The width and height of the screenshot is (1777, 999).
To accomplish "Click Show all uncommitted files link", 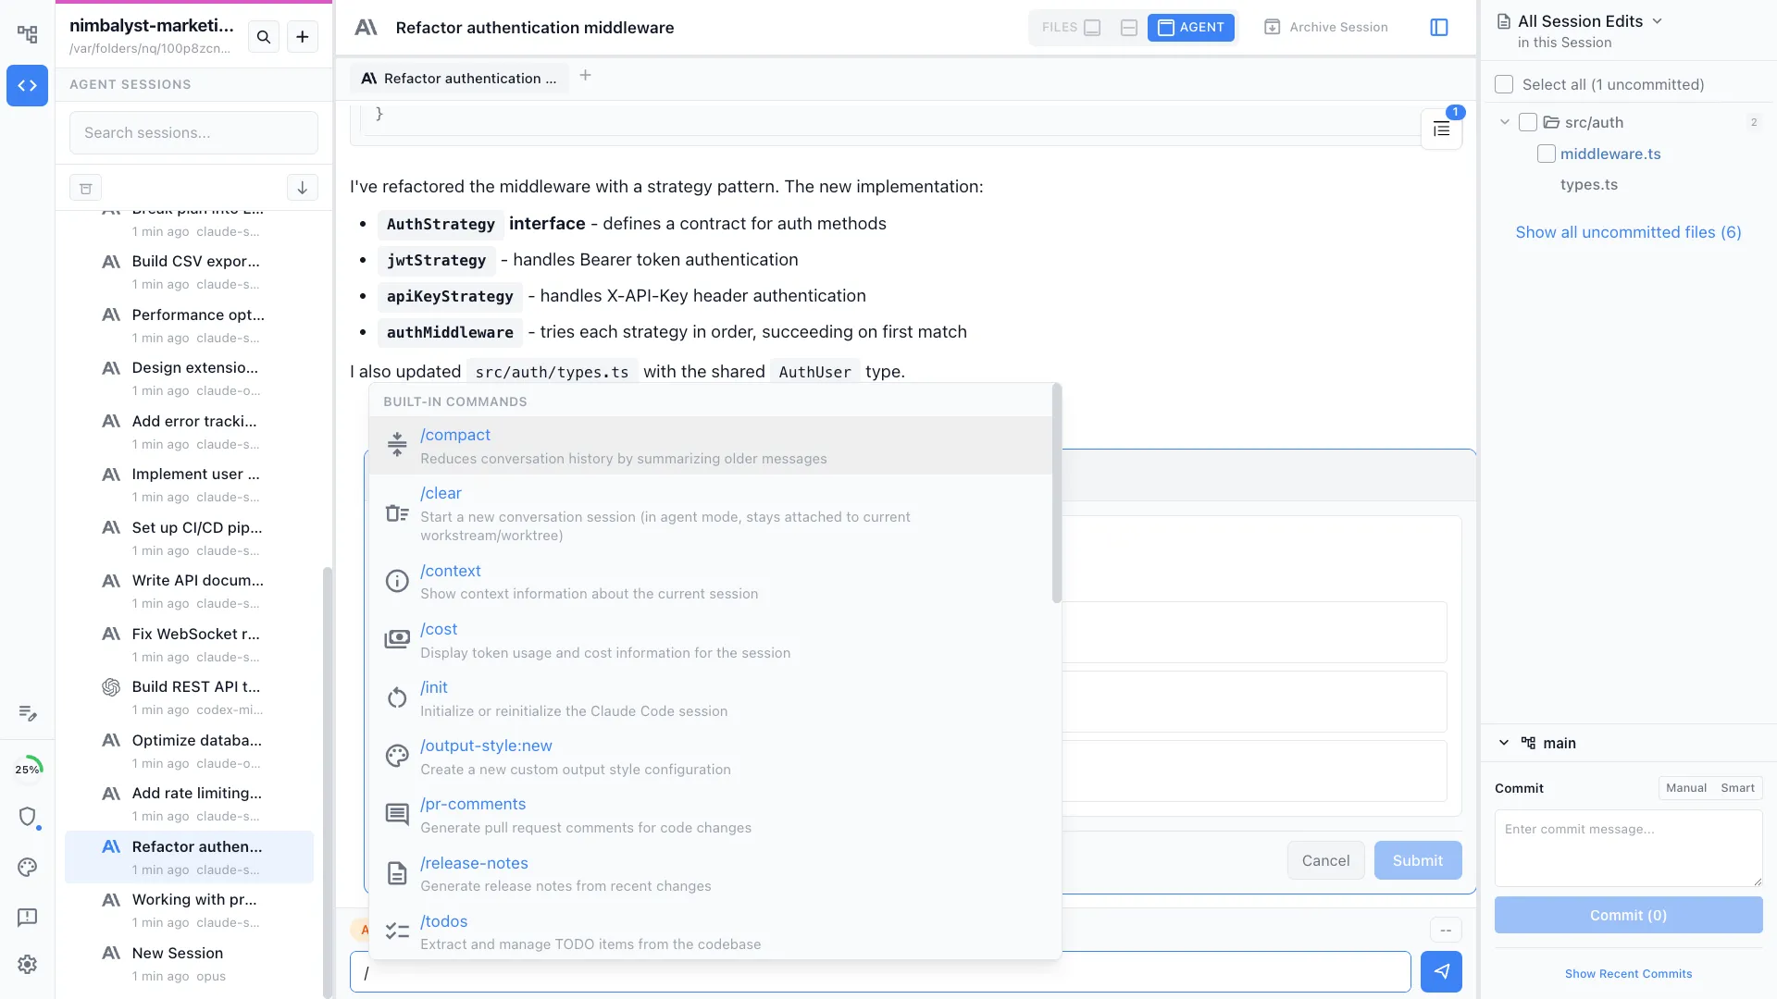I will tap(1627, 232).
